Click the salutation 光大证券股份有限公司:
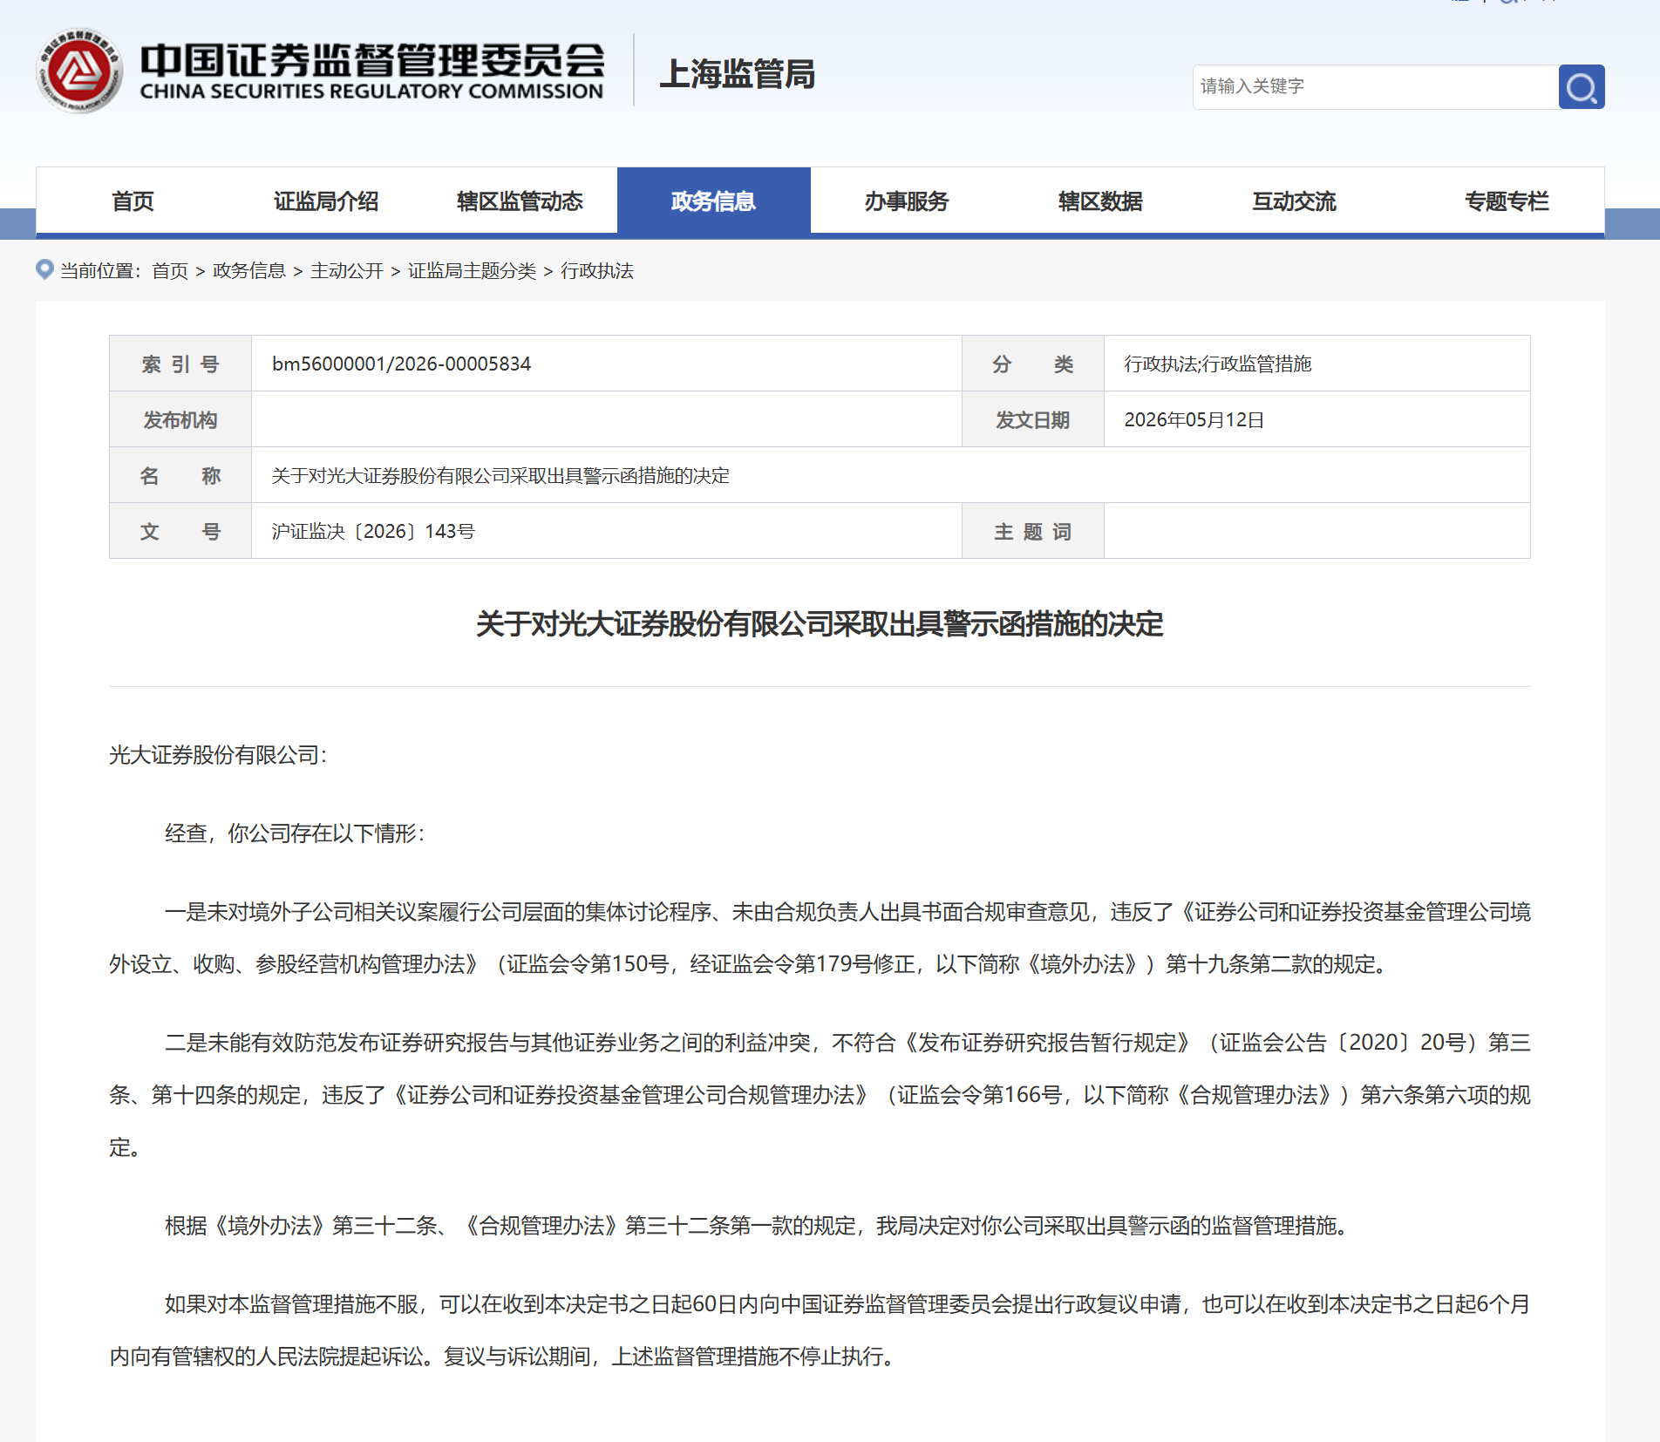This screenshot has width=1660, height=1442. click(218, 755)
